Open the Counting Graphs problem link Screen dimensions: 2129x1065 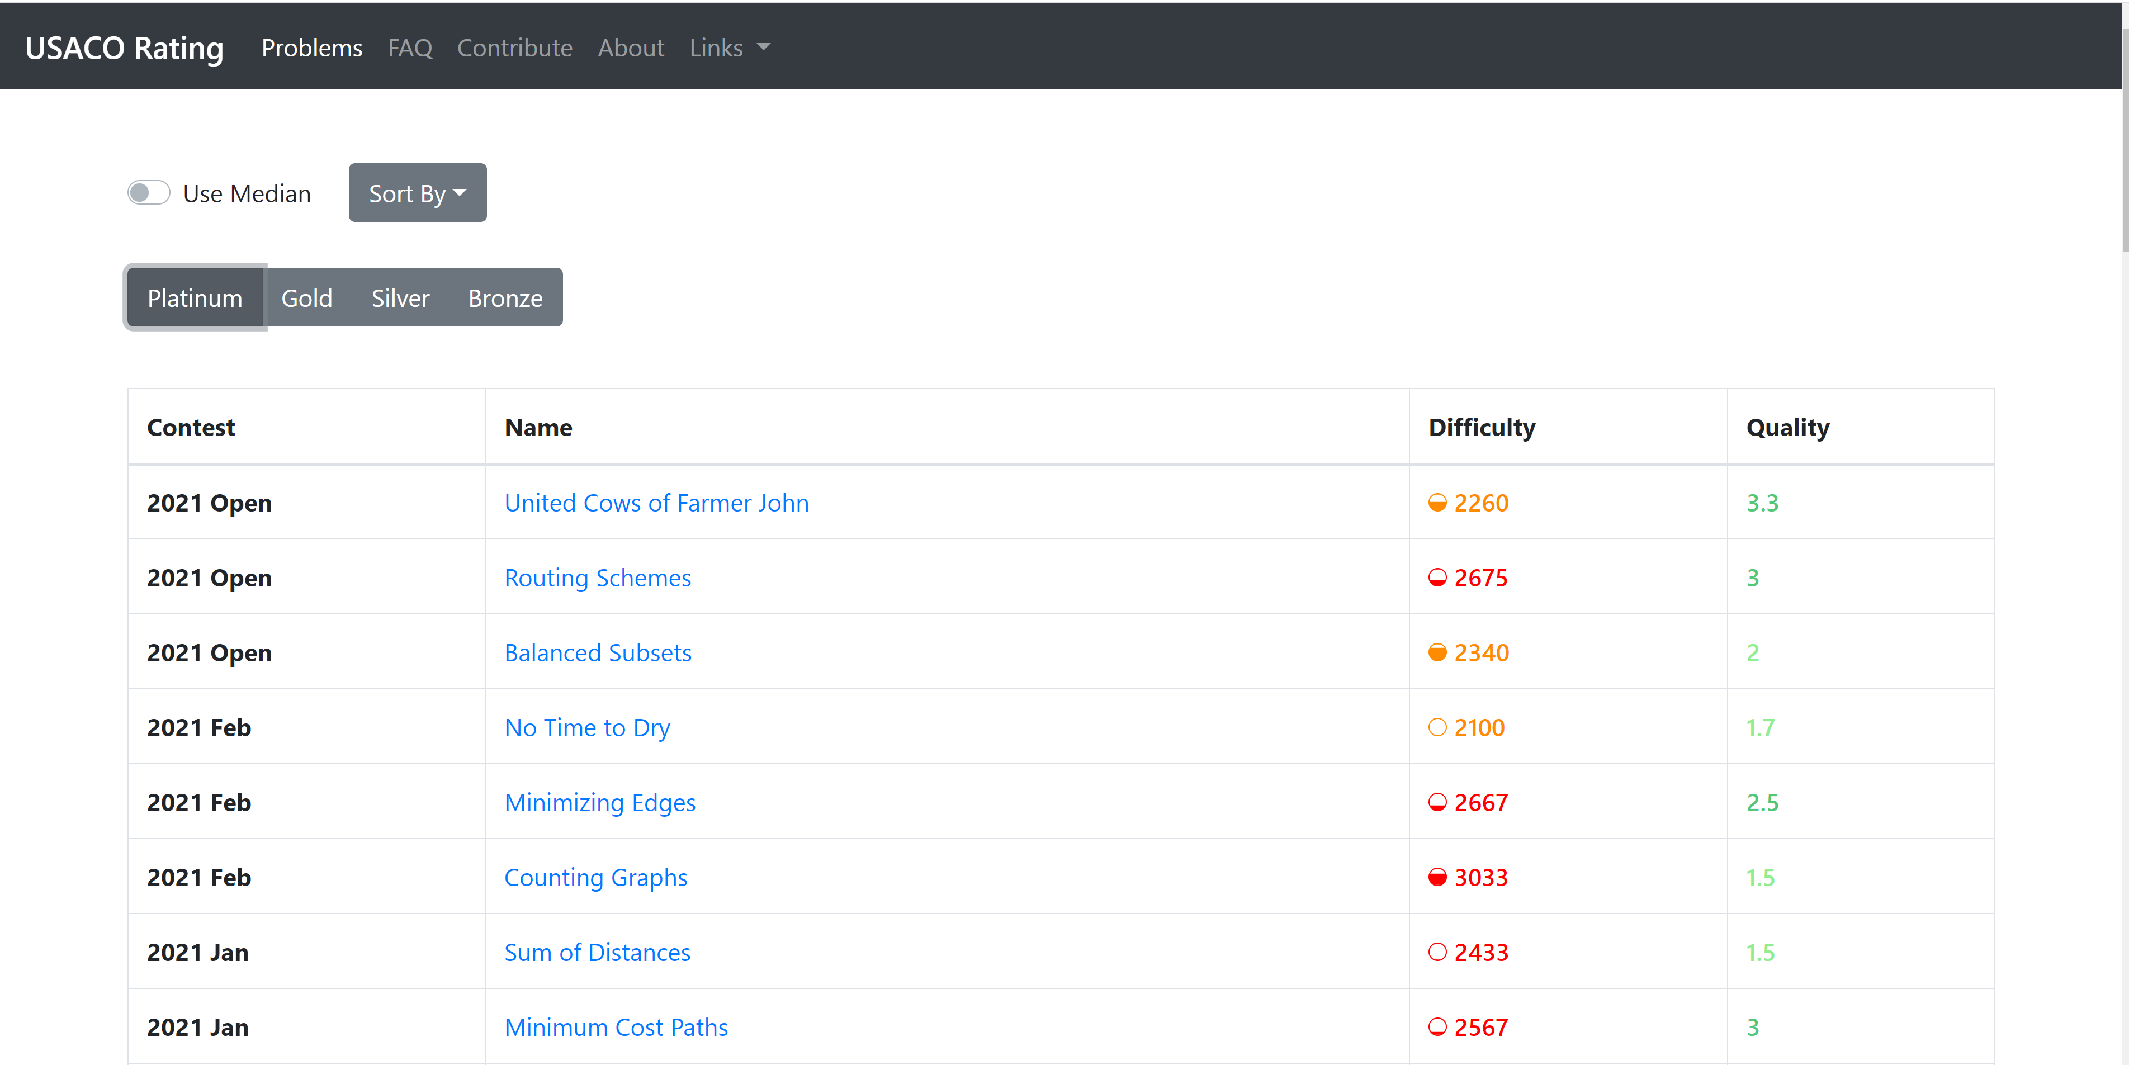tap(595, 878)
